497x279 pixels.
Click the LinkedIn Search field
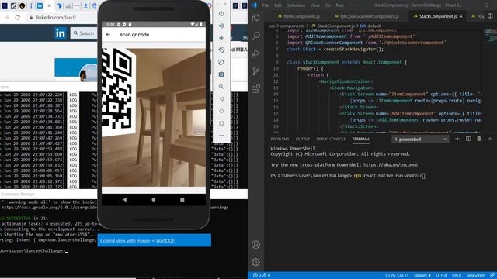click(84, 33)
